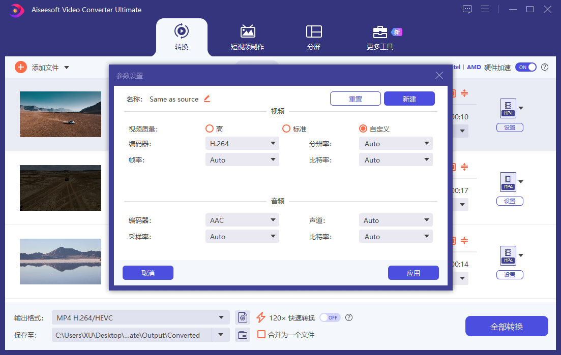Open the output format settings gear icon
Viewport: 561px width, 355px height.
click(x=243, y=318)
